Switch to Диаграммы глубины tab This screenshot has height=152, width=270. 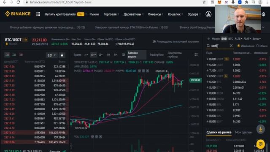pos(175,55)
